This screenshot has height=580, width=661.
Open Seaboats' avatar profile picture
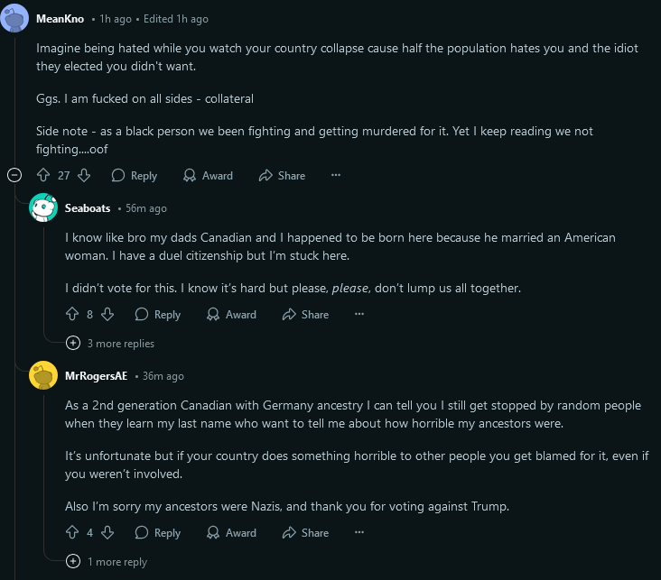click(43, 207)
